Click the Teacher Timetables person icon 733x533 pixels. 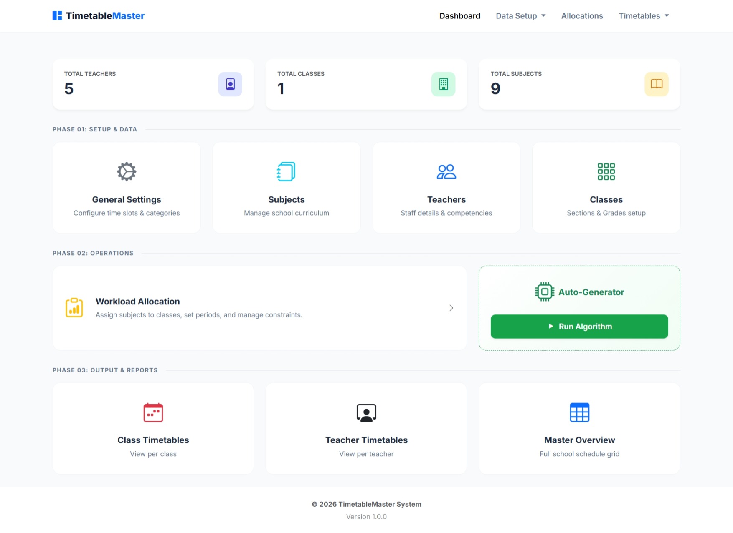366,412
